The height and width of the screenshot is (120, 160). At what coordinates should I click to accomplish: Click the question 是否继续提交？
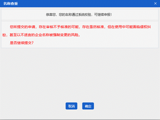[22, 43]
